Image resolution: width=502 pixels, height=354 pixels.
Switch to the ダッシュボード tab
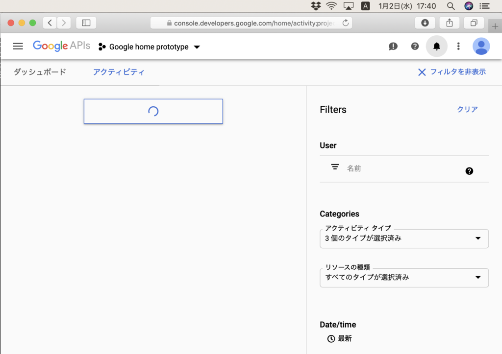[39, 71]
